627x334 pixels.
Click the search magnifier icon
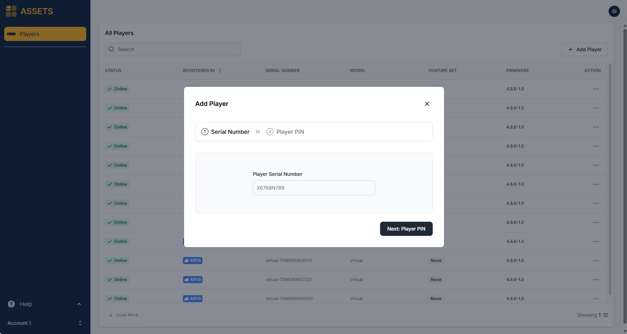click(112, 49)
